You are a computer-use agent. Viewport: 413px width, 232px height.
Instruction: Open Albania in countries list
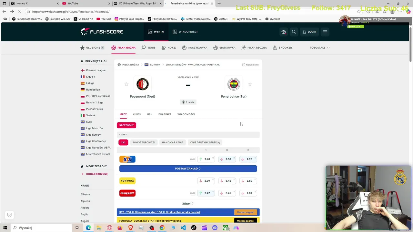pos(85,195)
